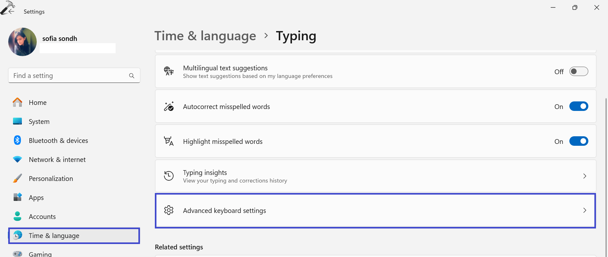Image resolution: width=608 pixels, height=257 pixels.
Task: Open Bluetooth & devices settings
Action: tap(59, 140)
